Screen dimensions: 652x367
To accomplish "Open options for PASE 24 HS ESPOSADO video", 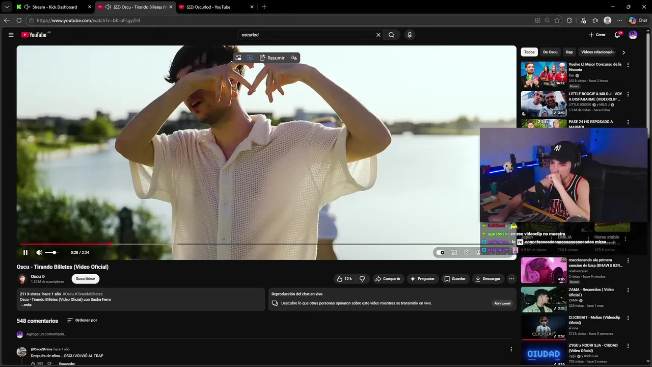I will (628, 122).
